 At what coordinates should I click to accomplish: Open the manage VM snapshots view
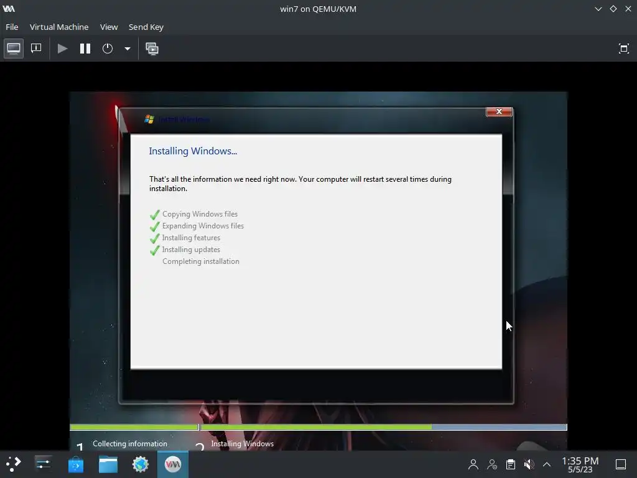click(152, 49)
